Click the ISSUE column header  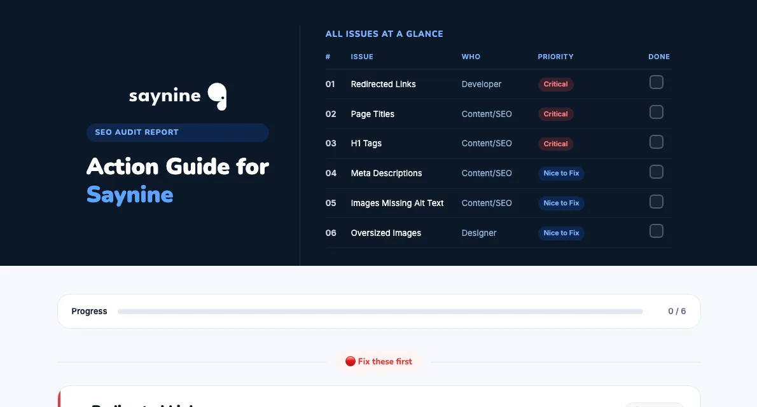click(x=362, y=57)
